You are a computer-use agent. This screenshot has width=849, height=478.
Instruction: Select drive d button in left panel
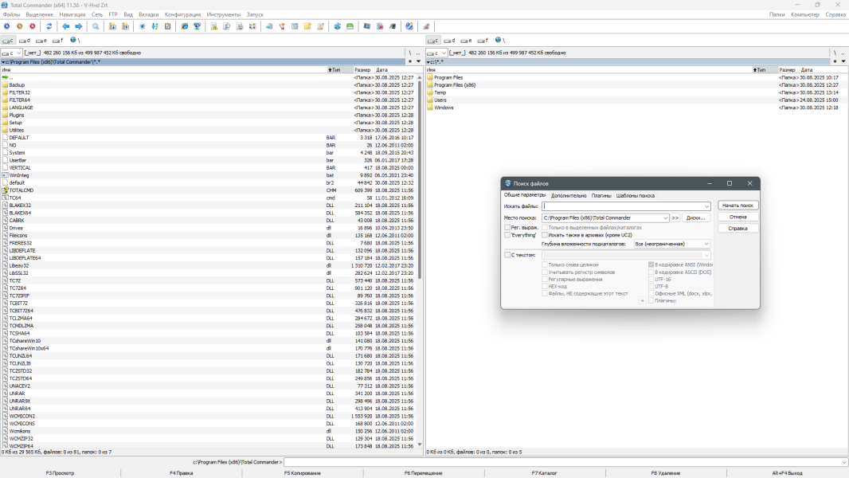(x=25, y=40)
